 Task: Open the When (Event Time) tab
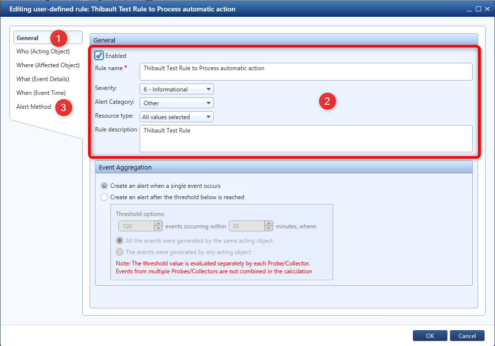(41, 93)
